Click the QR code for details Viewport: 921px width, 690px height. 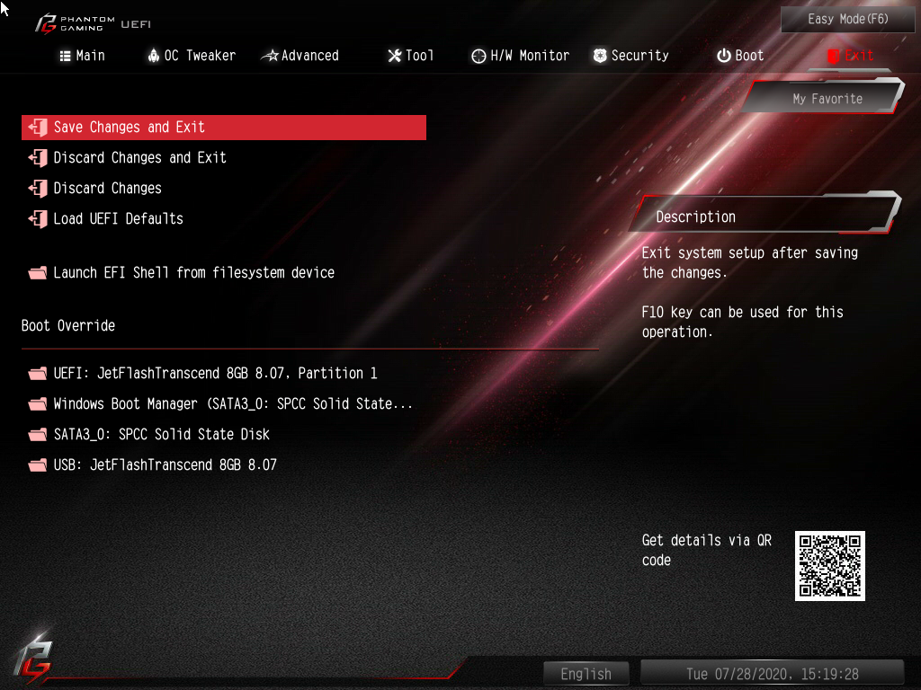[830, 566]
